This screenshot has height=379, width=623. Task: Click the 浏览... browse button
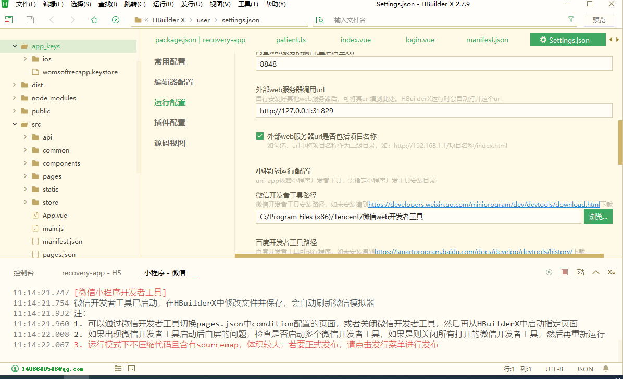click(x=598, y=217)
